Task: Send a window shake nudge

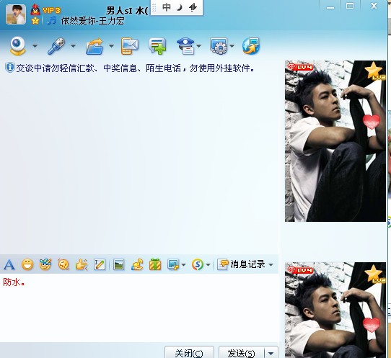Action: (x=63, y=264)
